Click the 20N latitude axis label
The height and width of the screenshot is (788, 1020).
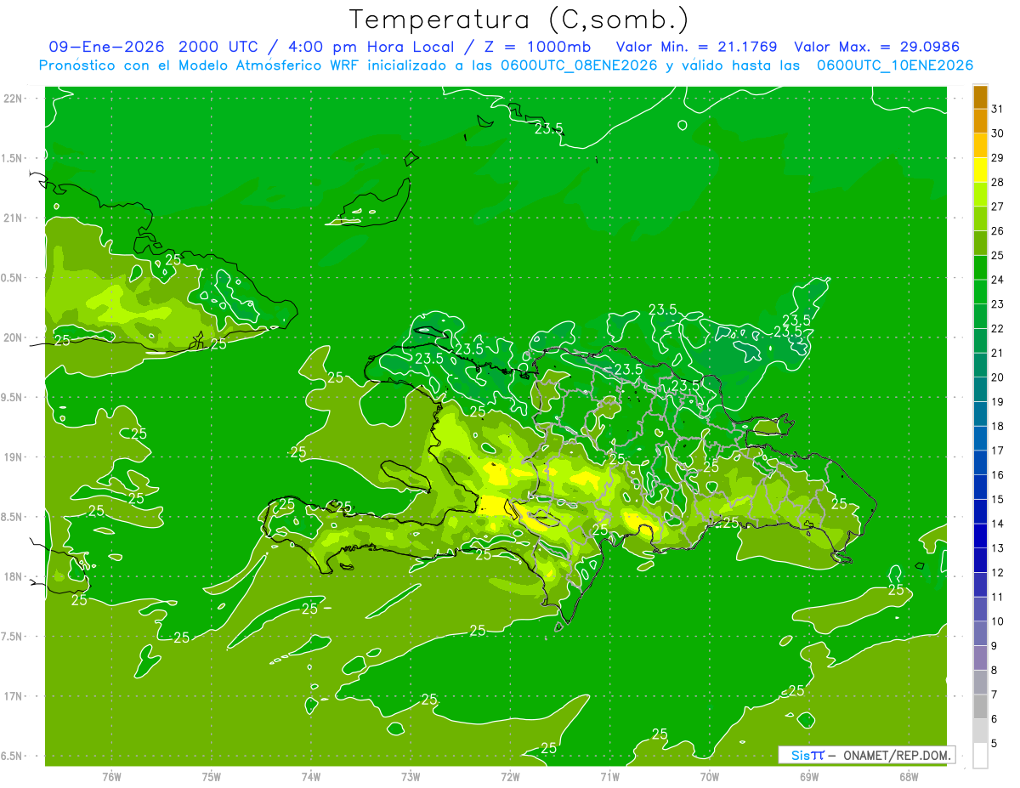[x=13, y=337]
